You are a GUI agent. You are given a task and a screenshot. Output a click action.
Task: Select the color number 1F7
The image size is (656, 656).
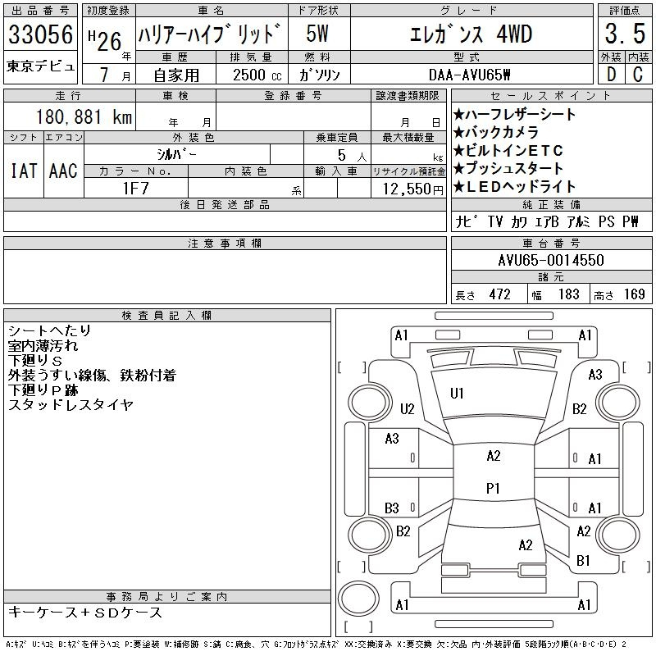click(135, 189)
